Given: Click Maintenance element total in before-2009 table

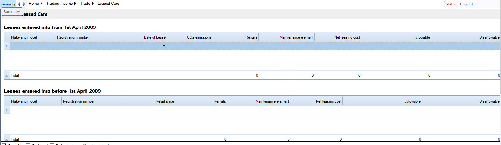Looking at the screenshot, I should [x=288, y=139].
